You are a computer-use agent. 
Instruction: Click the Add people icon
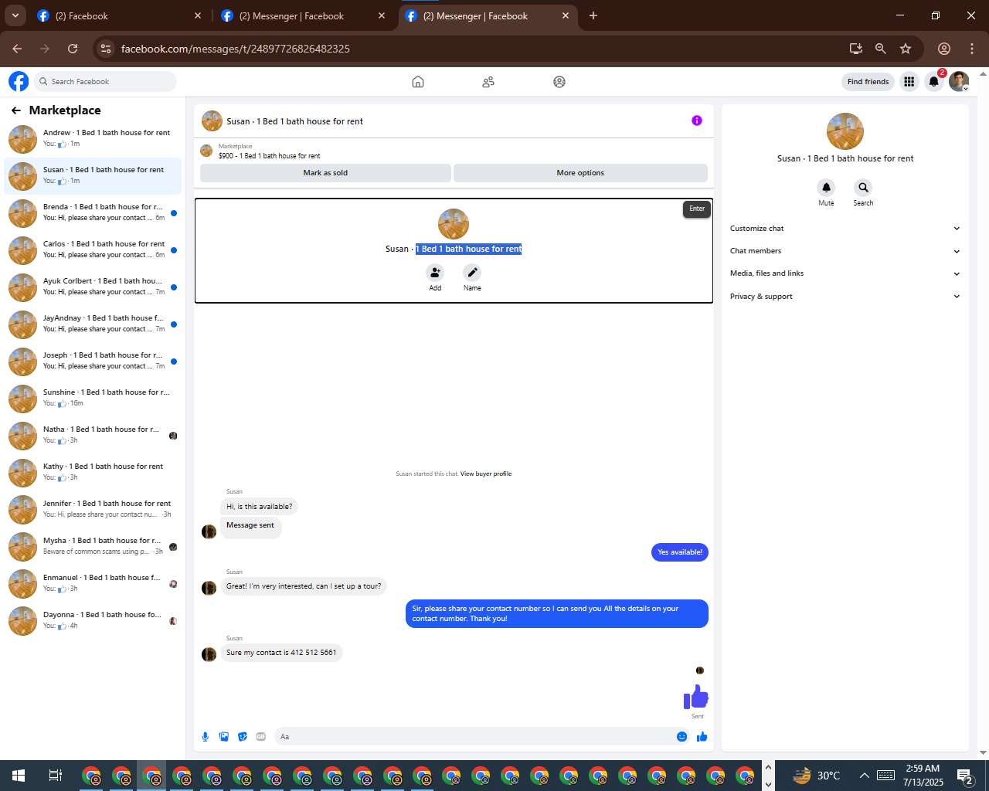(436, 273)
